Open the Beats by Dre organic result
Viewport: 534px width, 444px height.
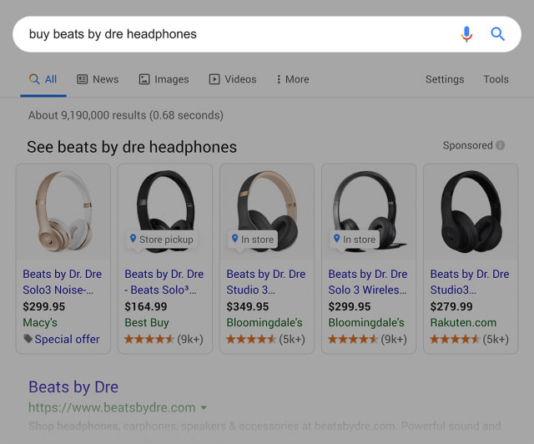tap(73, 387)
